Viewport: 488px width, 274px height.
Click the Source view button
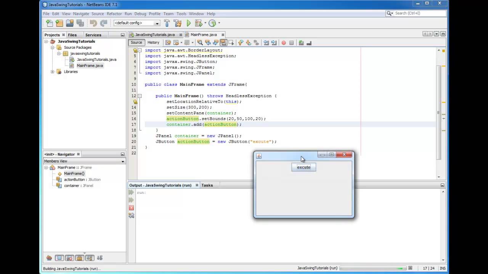coord(136,43)
